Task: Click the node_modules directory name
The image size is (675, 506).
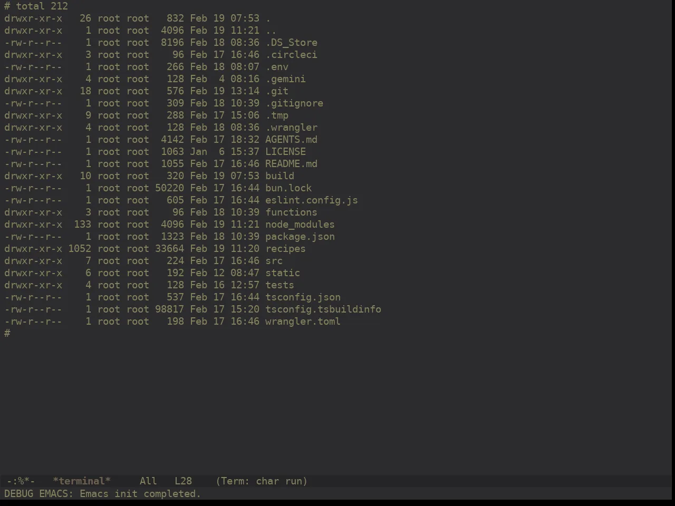Action: [x=300, y=225]
